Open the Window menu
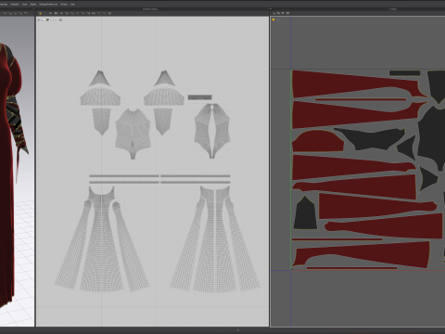 tap(64, 5)
